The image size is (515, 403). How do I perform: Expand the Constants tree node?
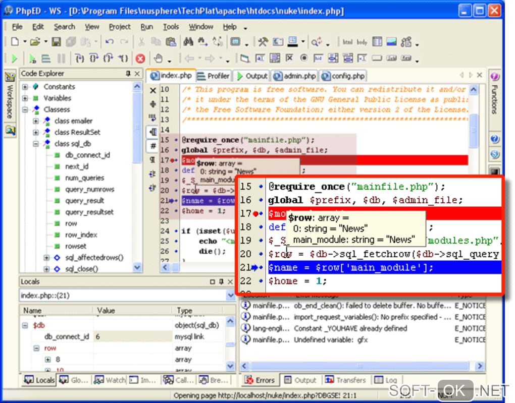click(25, 87)
